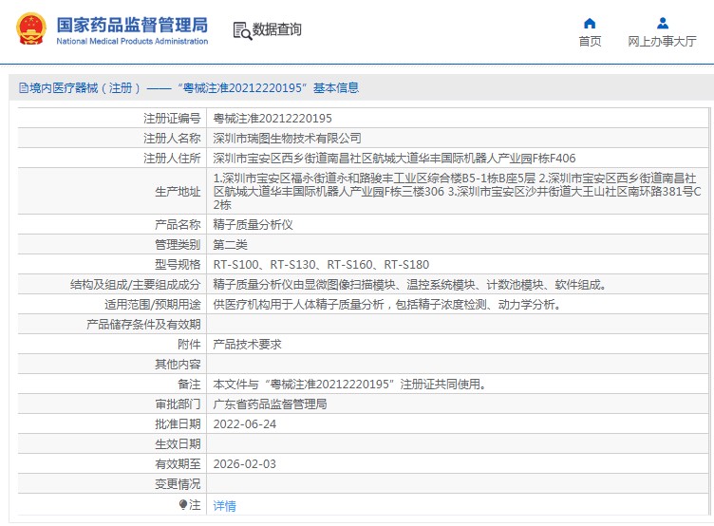The height and width of the screenshot is (526, 714).
Task: Open the 详情 link
Action: (224, 505)
